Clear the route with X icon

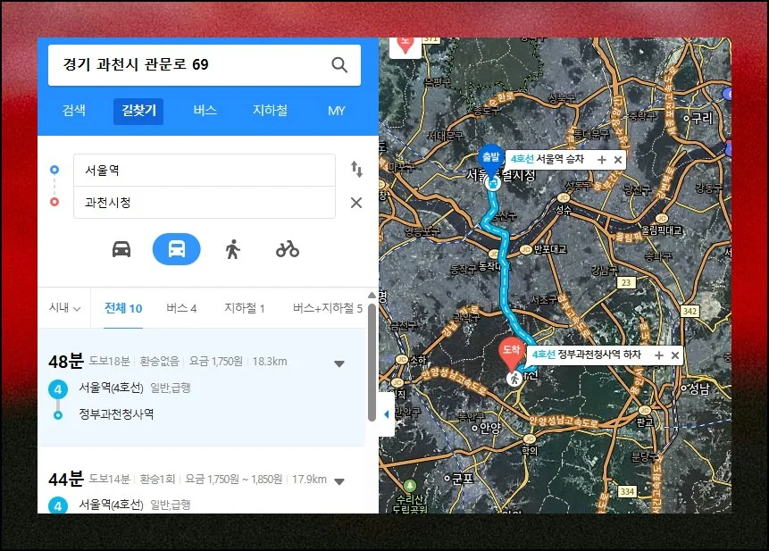click(356, 203)
